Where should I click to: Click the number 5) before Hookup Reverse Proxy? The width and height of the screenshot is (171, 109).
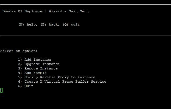tap(20, 77)
